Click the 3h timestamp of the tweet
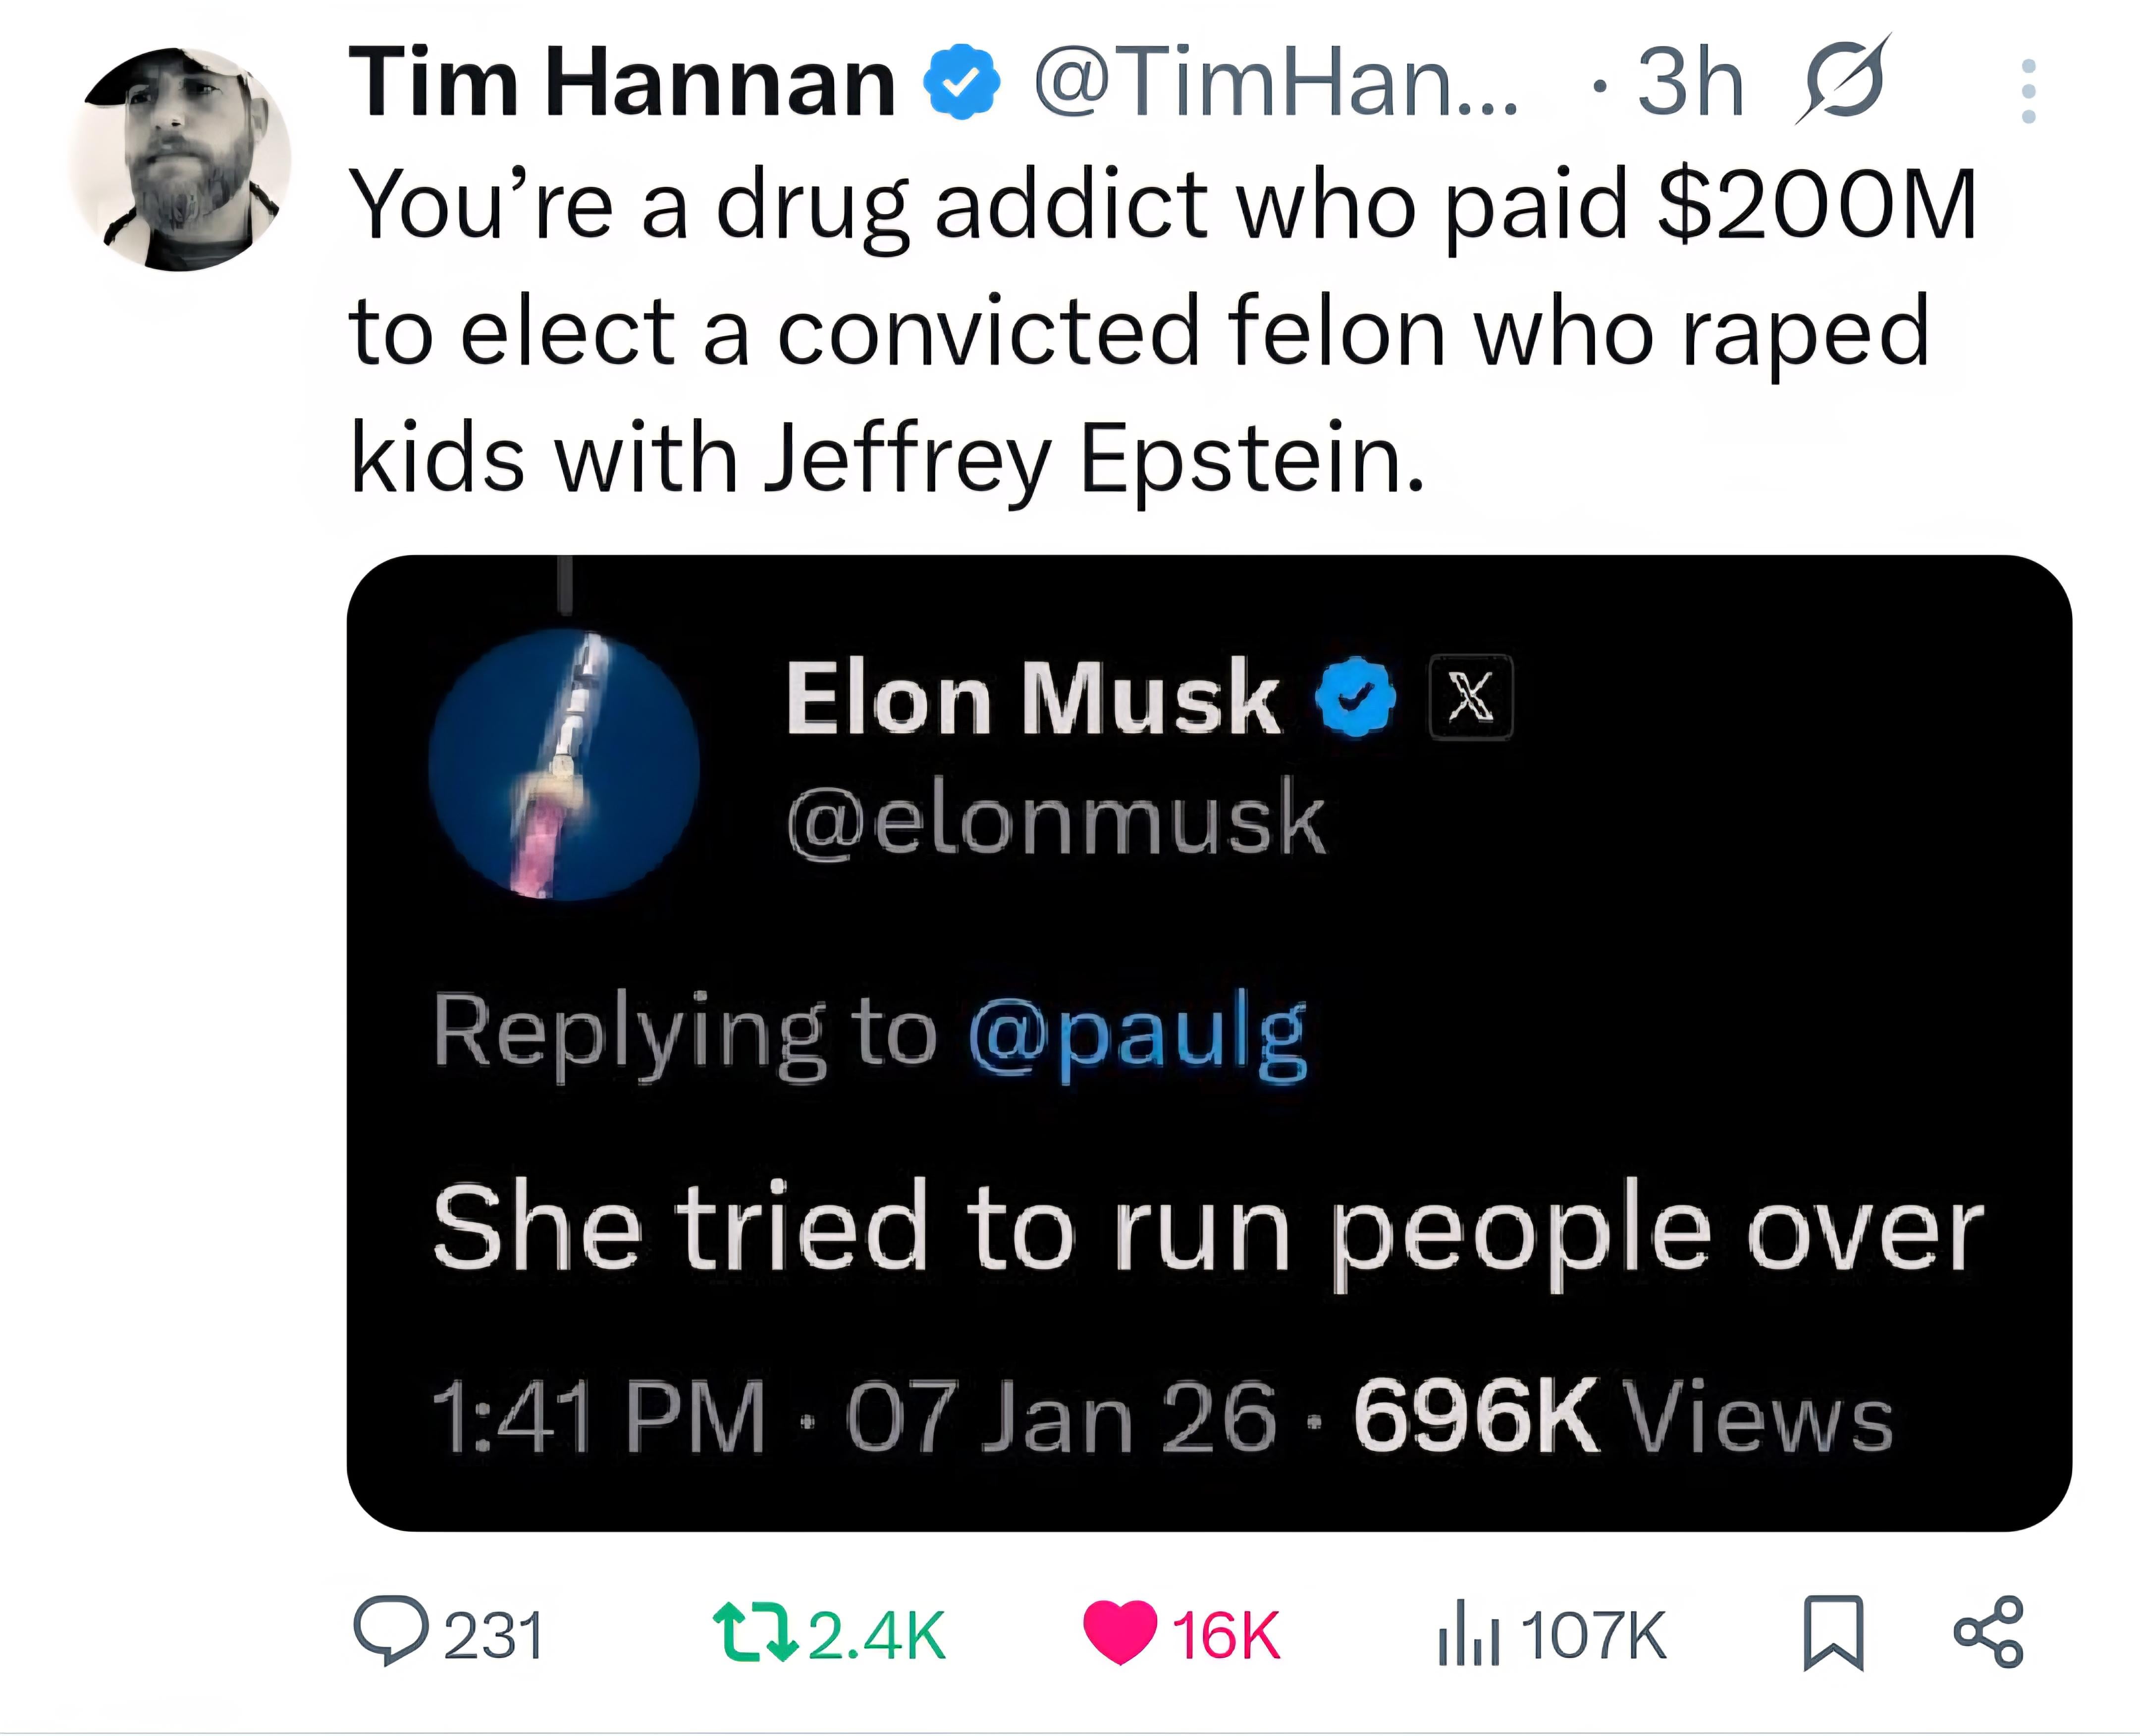Image resolution: width=2140 pixels, height=1736 pixels. pyautogui.click(x=1691, y=82)
